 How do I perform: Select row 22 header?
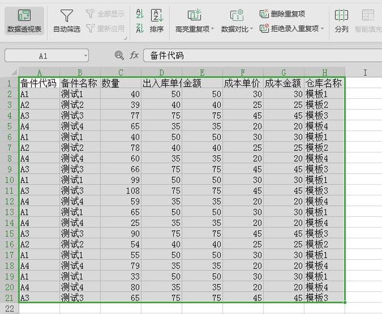(x=10, y=309)
